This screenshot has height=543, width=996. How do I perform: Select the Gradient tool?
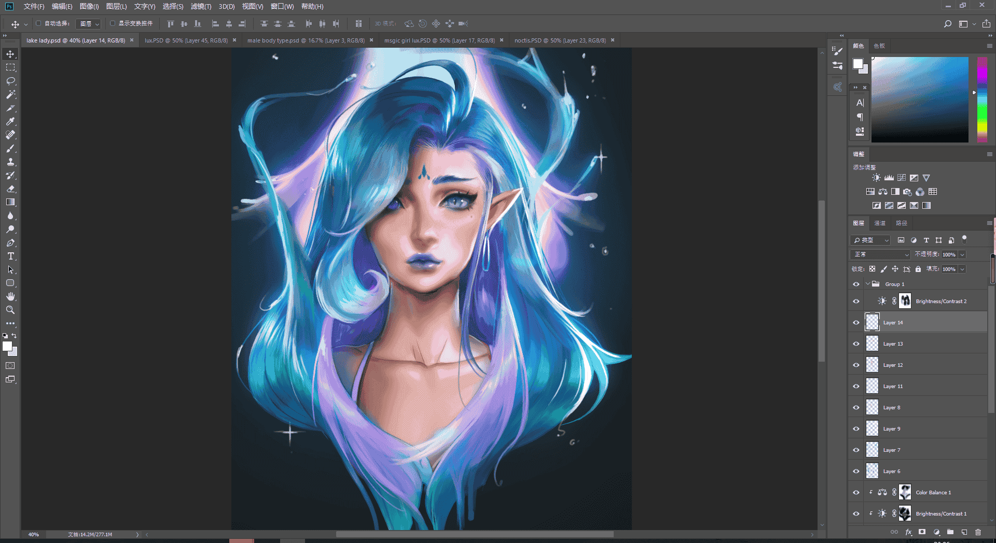(10, 202)
